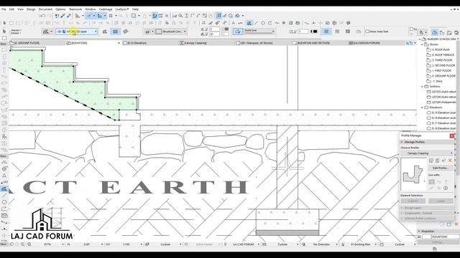Viewport: 460px width, 258px height.
Task: Select 4. ROOF TERRACE in the Navigator
Action: point(443,55)
